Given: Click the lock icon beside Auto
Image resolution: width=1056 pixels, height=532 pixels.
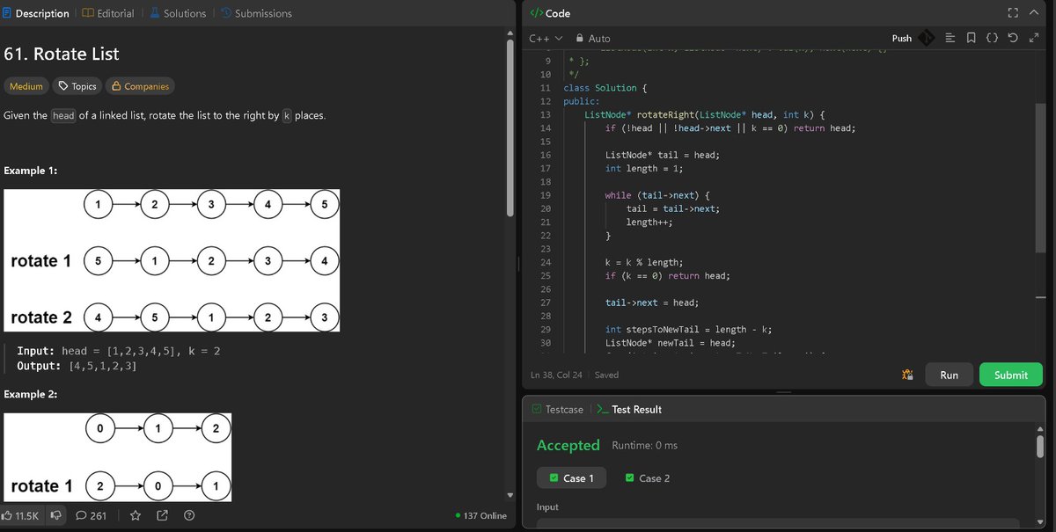Looking at the screenshot, I should click(x=579, y=39).
